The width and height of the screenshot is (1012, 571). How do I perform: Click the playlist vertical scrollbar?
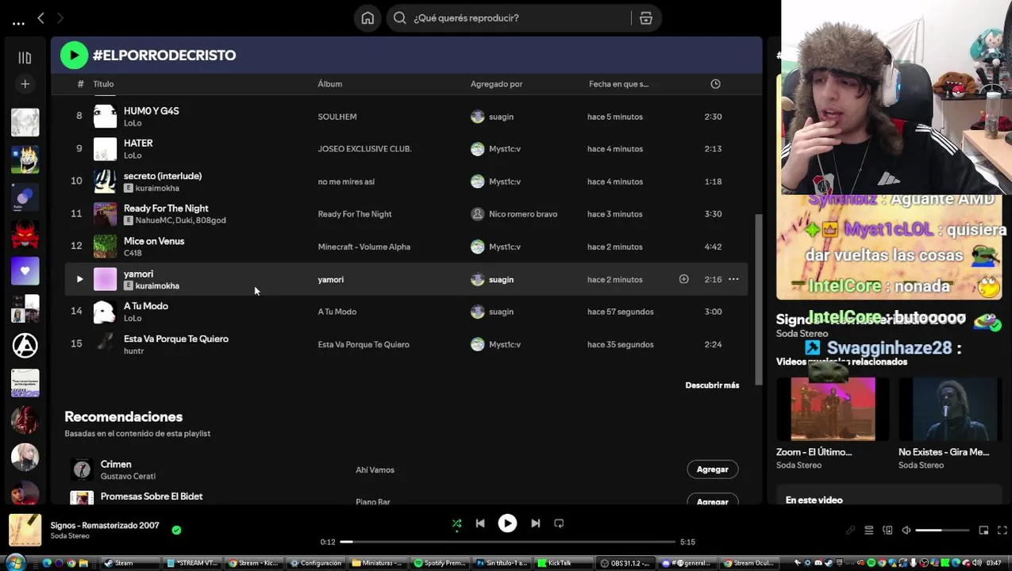tap(758, 299)
